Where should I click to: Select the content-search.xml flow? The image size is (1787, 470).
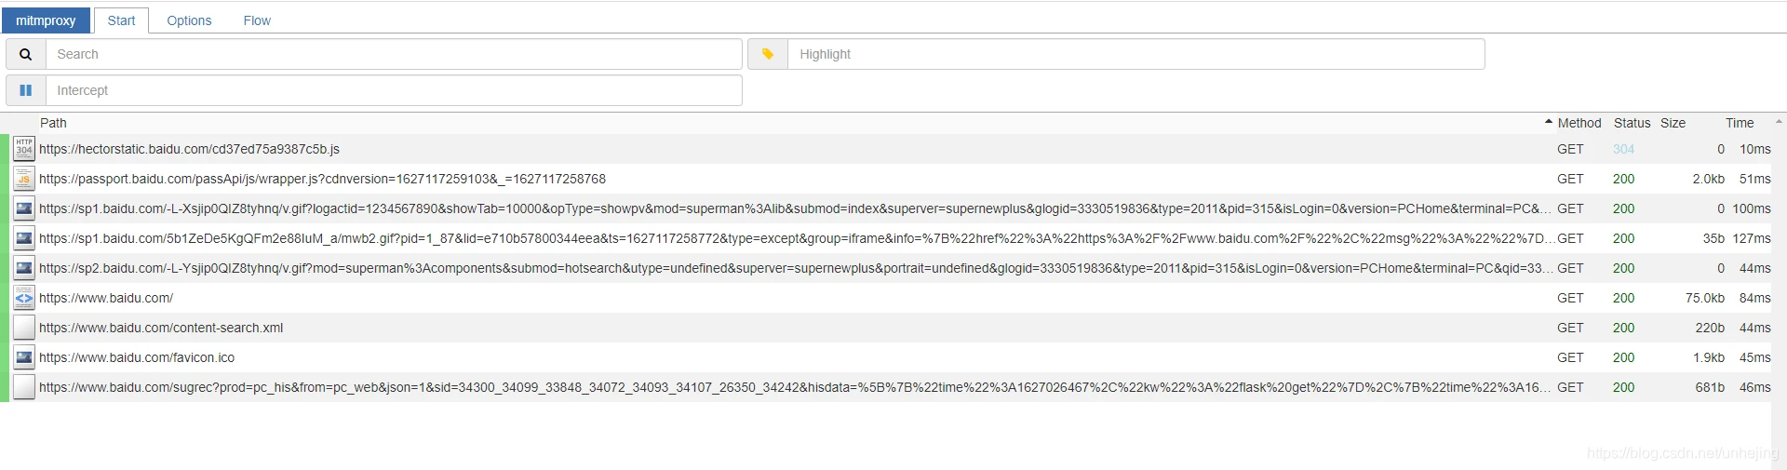(x=885, y=328)
